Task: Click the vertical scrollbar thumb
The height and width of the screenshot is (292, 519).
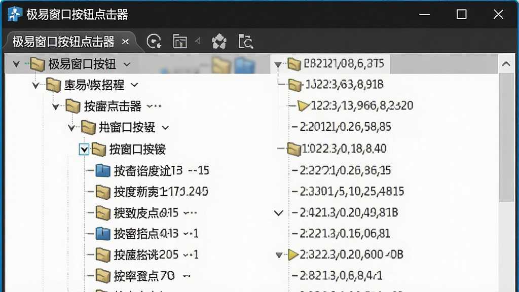Action: coord(506,137)
